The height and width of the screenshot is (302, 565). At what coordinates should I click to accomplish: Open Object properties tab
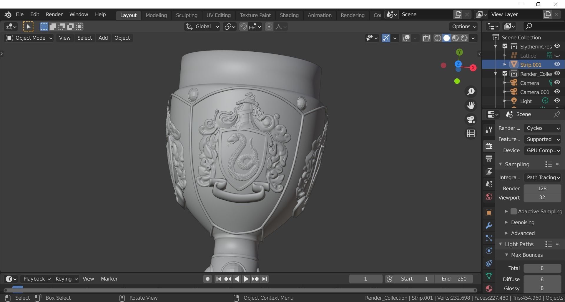coord(489,213)
